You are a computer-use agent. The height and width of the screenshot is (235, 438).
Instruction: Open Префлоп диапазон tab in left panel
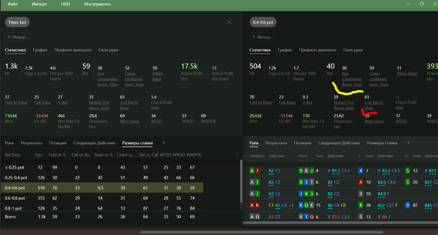pos(73,50)
